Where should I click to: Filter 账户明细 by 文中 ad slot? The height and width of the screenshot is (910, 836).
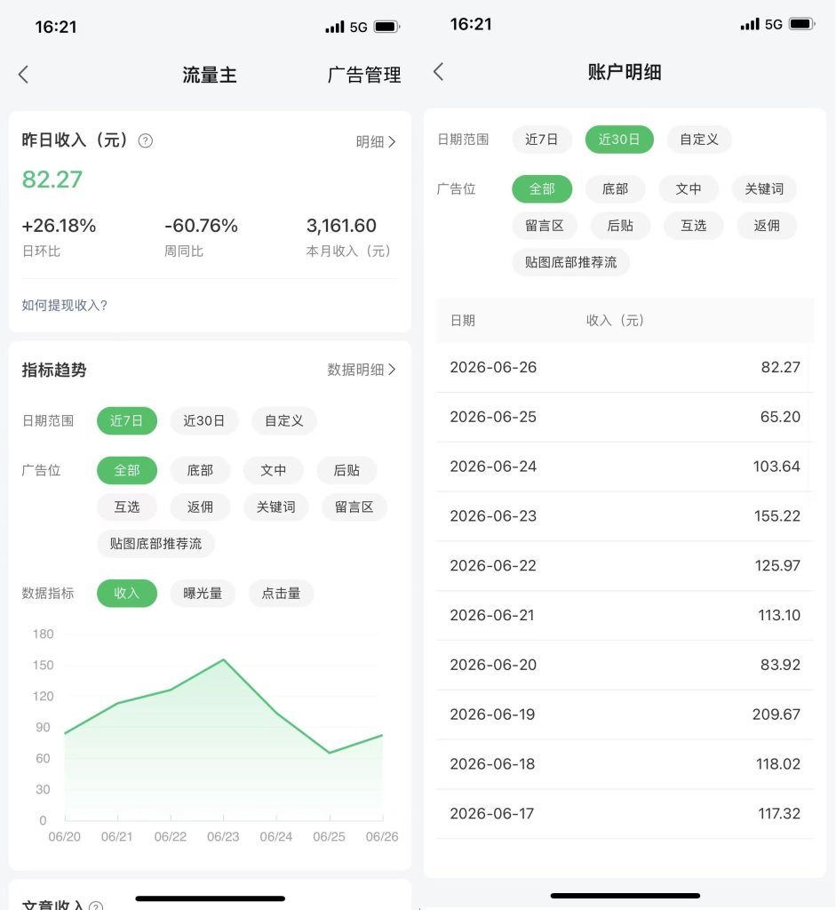pos(688,188)
